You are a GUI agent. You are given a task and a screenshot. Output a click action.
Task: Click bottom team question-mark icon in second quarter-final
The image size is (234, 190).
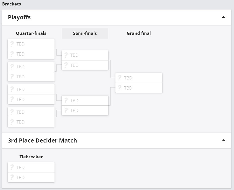point(12,77)
